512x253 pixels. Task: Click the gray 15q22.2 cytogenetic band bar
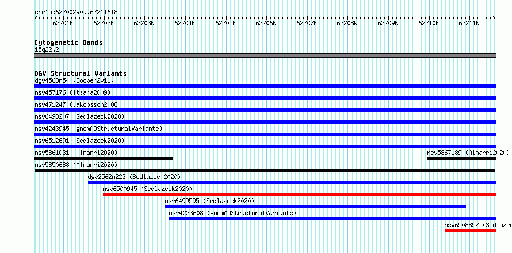click(x=265, y=56)
